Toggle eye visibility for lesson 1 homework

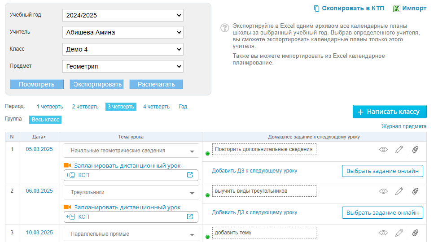pos(383,150)
